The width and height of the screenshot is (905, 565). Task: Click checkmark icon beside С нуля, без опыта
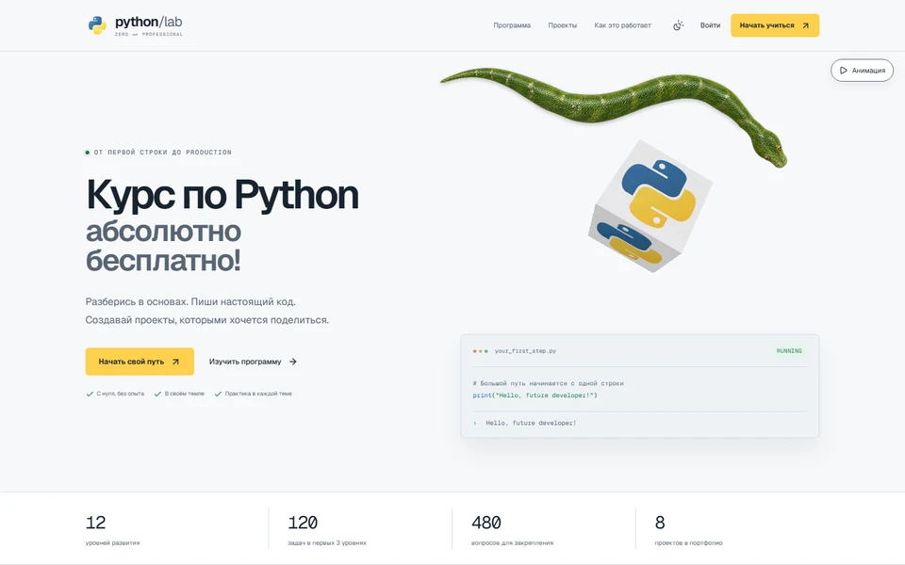click(90, 394)
